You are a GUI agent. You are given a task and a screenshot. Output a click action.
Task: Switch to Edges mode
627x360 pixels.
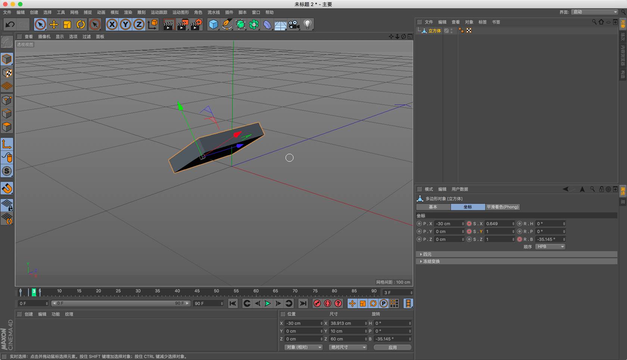(7, 113)
